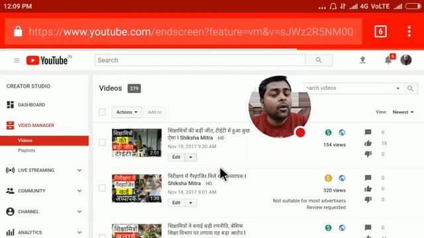Click comments icon on 320 views video

coord(368,178)
